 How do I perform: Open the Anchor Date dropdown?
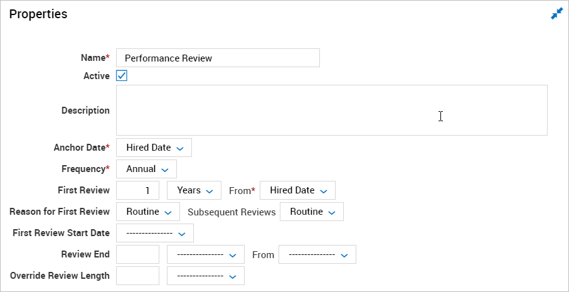point(154,148)
